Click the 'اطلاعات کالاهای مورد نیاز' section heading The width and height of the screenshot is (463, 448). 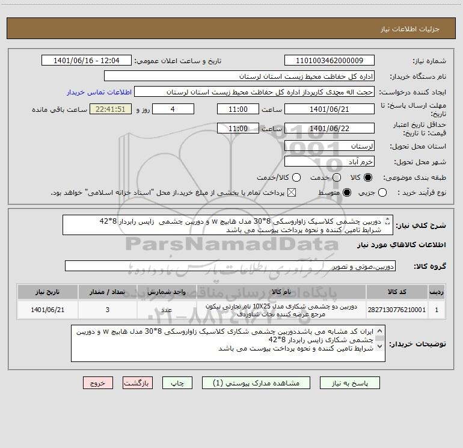[x=401, y=245]
